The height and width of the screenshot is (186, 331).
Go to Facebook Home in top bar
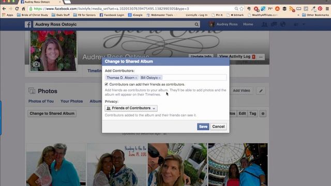248,24
